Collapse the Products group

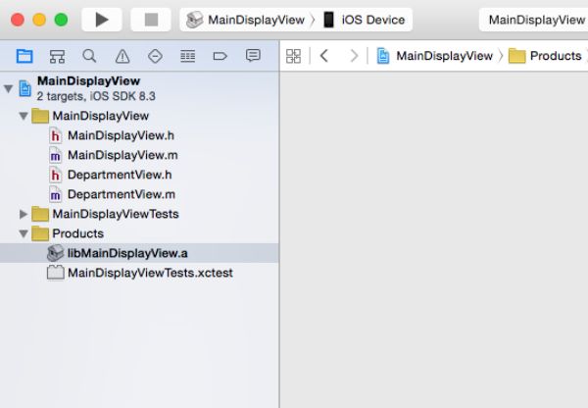click(x=24, y=233)
